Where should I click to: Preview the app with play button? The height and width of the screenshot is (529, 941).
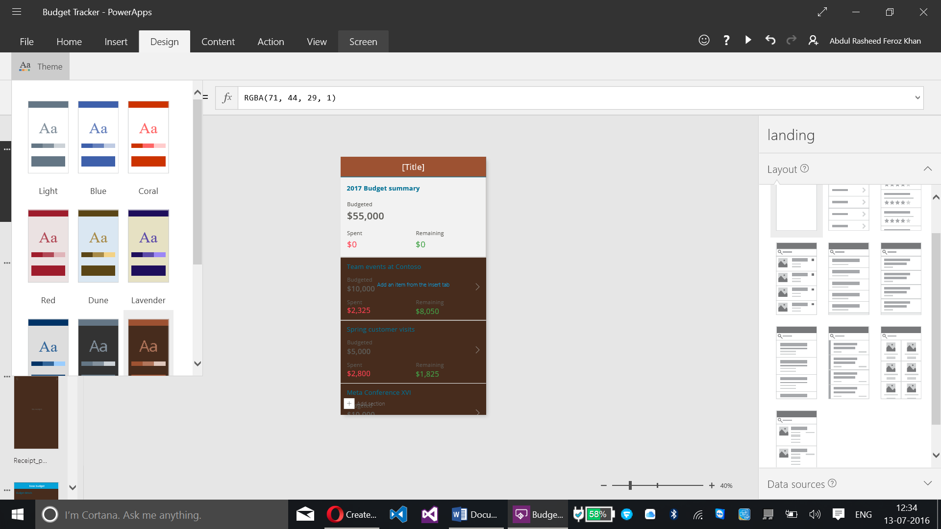(748, 40)
